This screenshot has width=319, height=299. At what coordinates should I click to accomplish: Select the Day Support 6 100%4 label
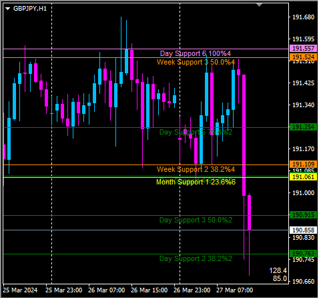(196, 53)
